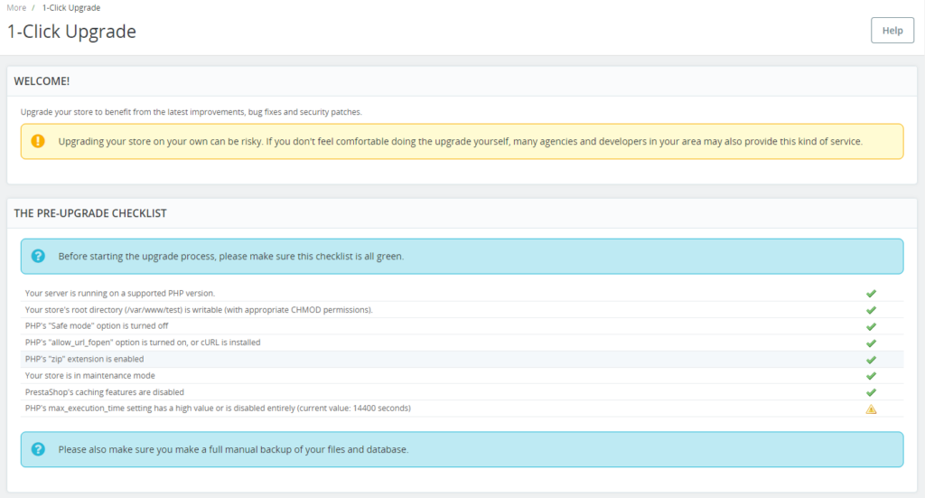Select the PrestaShop caching features disabled text
This screenshot has width=925, height=498.
[x=105, y=391]
